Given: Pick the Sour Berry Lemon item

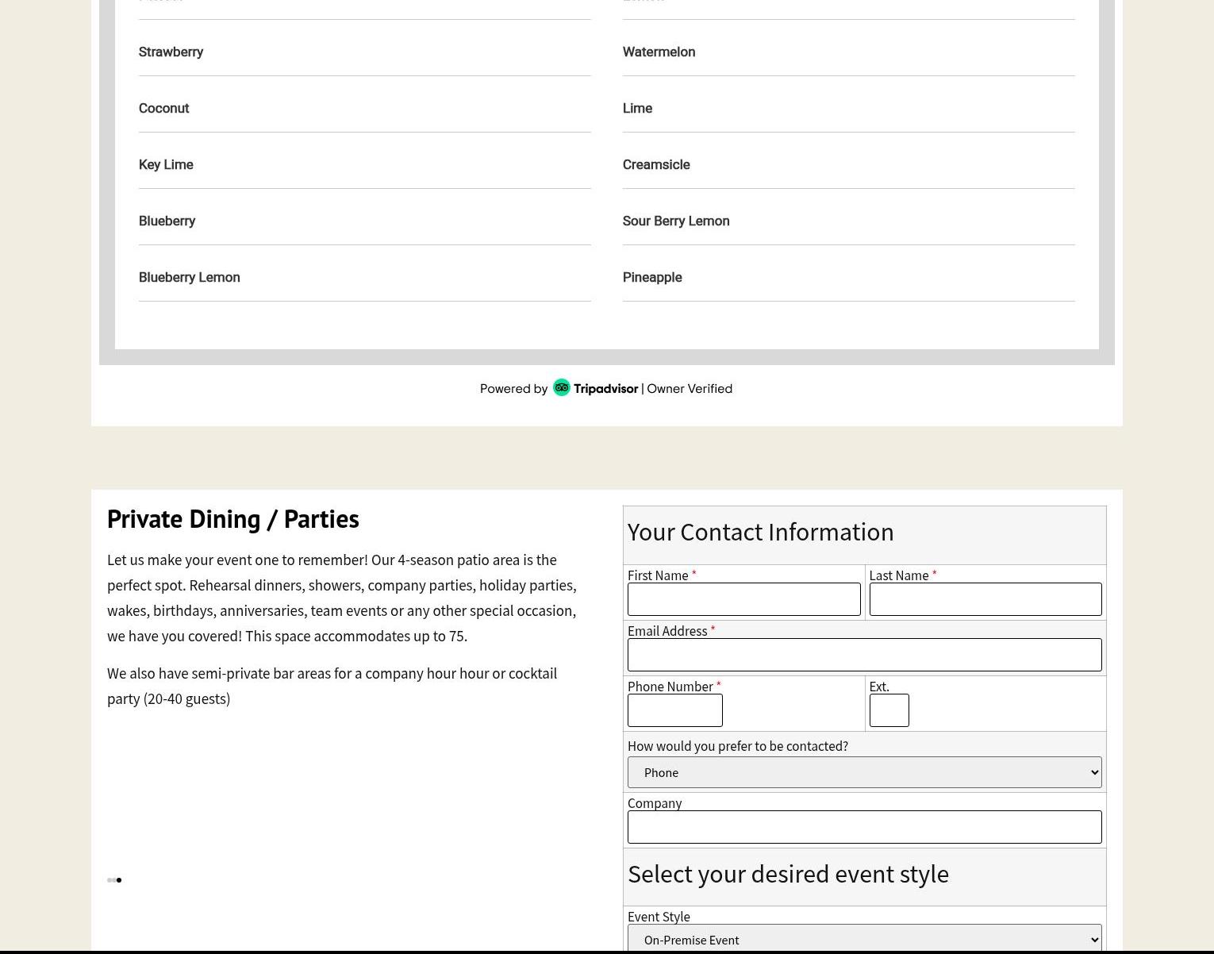Looking at the screenshot, I should point(676,221).
